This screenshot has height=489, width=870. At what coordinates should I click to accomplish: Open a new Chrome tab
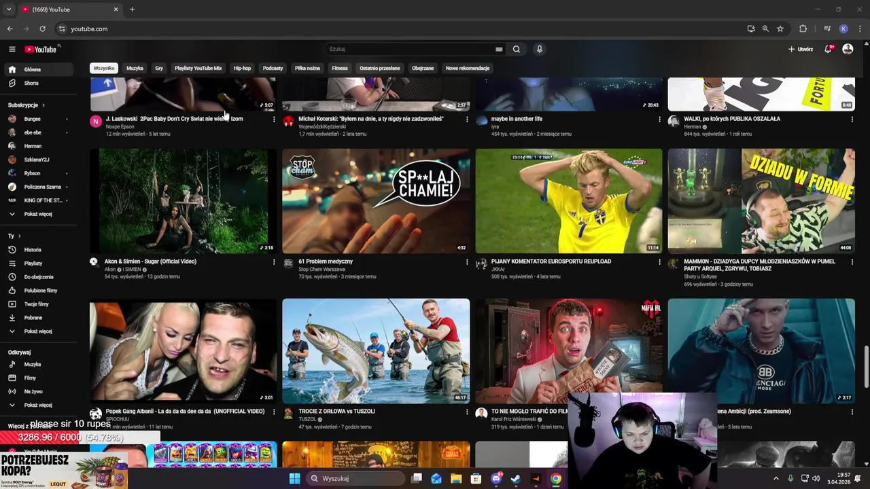point(132,10)
